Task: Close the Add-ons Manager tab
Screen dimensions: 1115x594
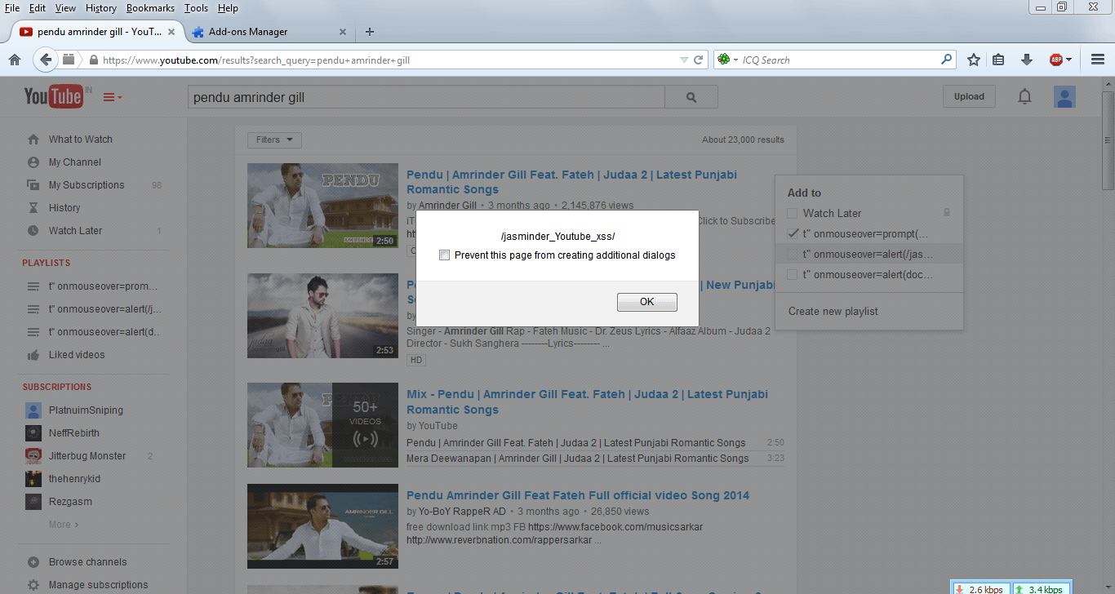Action: click(343, 32)
